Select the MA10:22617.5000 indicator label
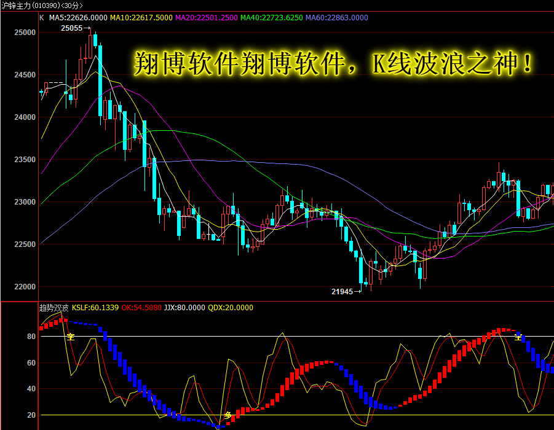The width and height of the screenshot is (554, 430). point(141,18)
